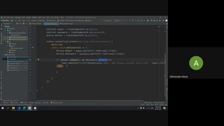
Task: Select activity_main.xml in layout folder
Action: 17,48
